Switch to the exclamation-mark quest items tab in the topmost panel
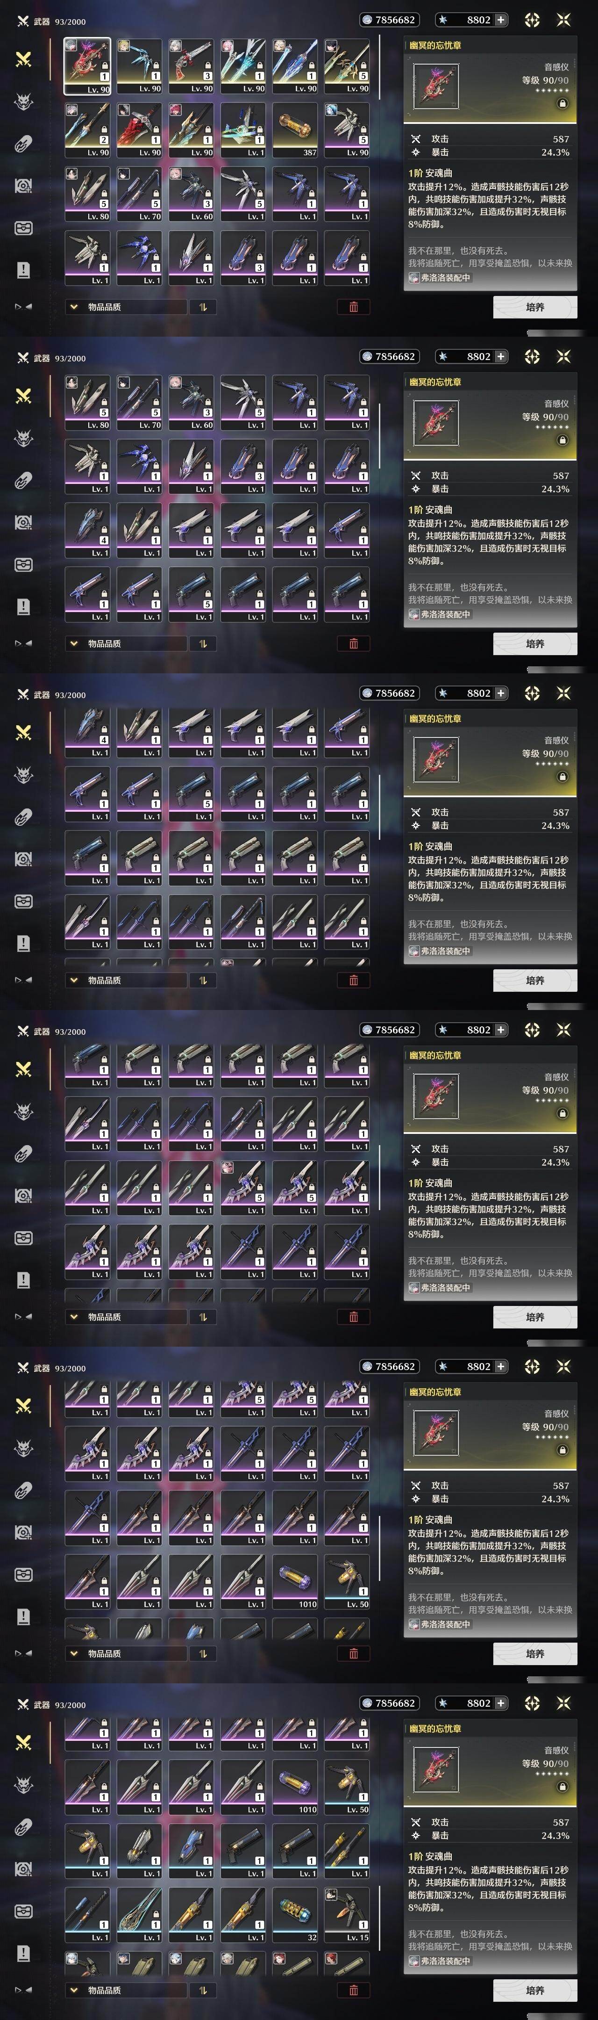This screenshot has width=598, height=2020. pos(23,270)
